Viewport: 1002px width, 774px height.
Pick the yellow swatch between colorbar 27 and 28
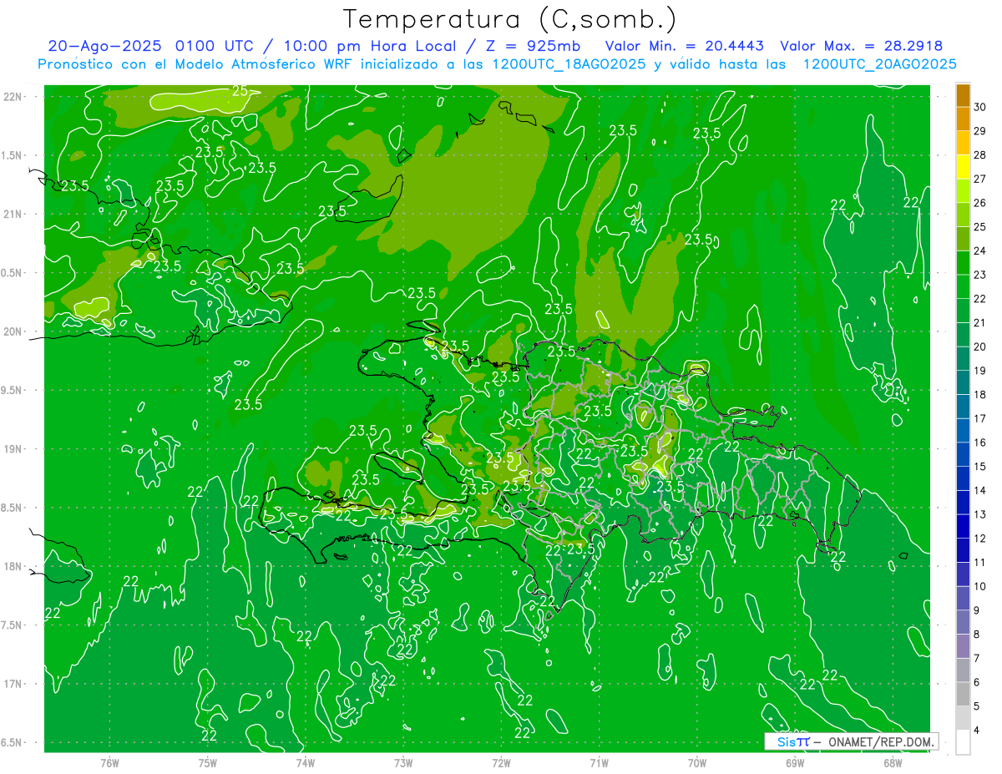[963, 167]
